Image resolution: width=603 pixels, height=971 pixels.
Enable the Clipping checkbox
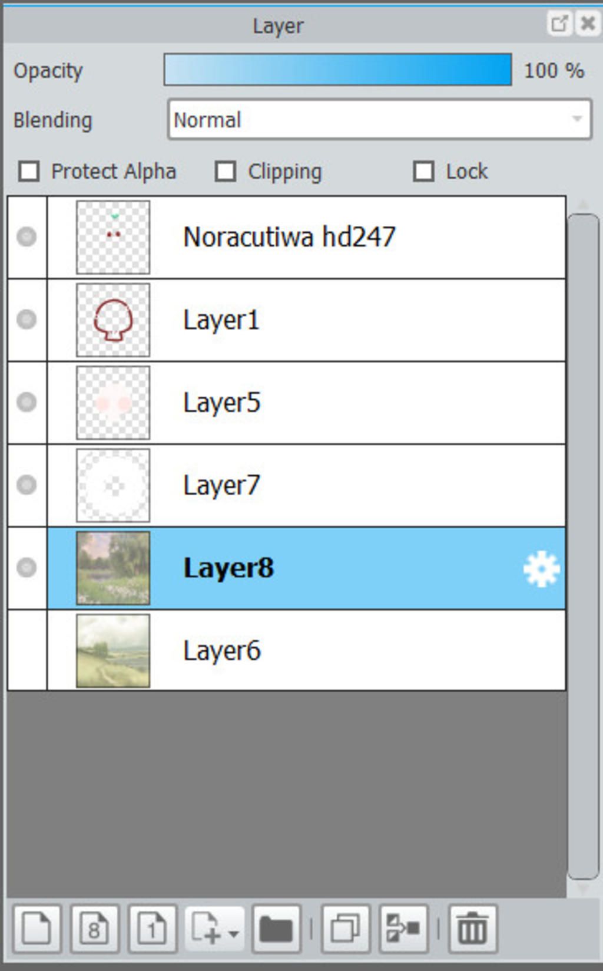click(x=226, y=172)
